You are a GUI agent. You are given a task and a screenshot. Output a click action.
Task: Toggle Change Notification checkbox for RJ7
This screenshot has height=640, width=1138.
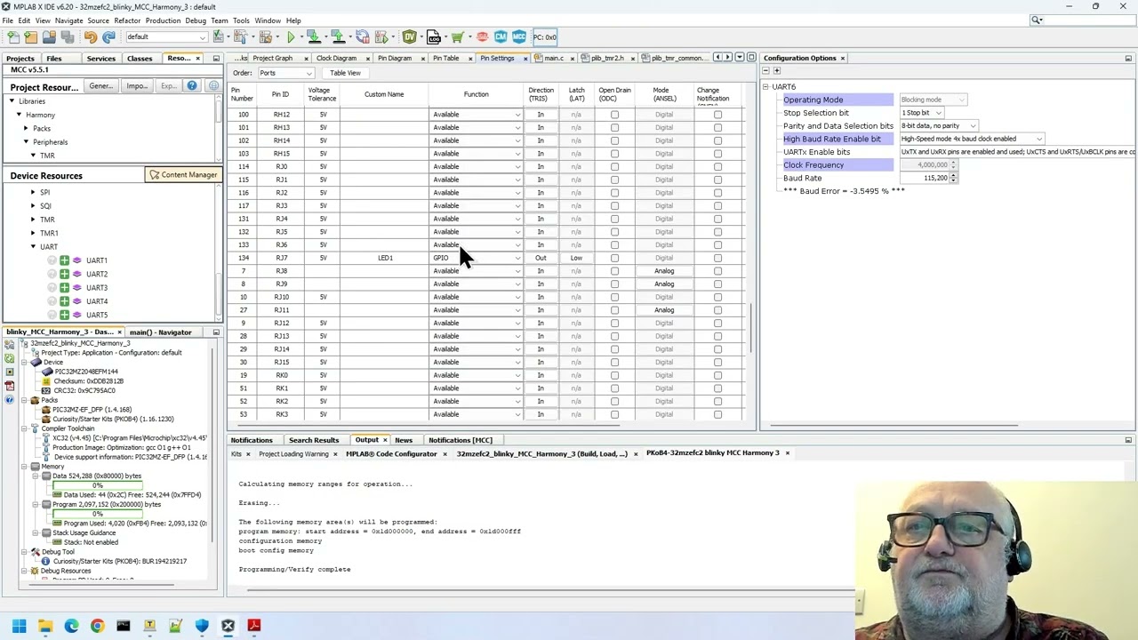717,258
